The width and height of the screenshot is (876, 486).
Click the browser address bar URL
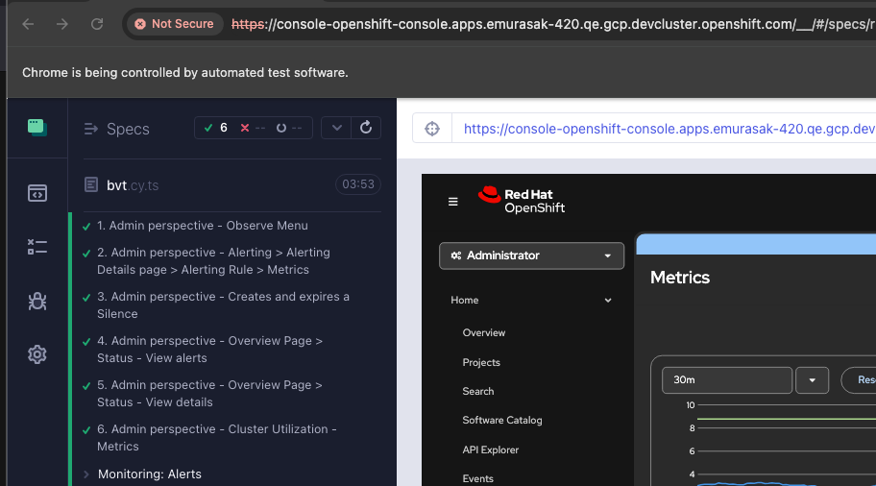pyautogui.click(x=553, y=24)
